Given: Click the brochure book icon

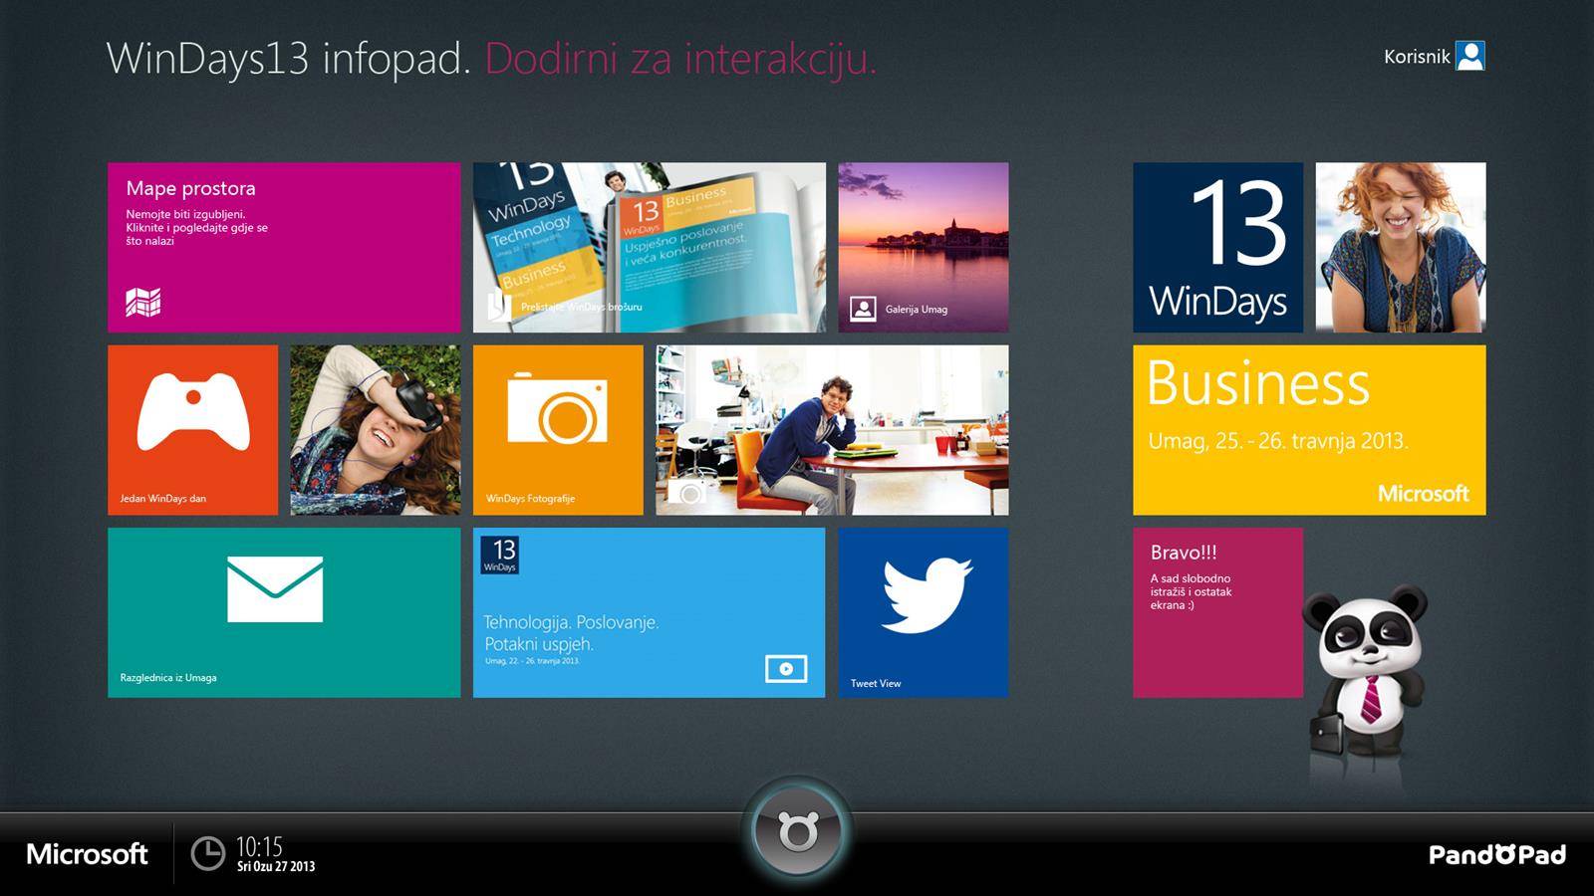Looking at the screenshot, I should coord(498,307).
